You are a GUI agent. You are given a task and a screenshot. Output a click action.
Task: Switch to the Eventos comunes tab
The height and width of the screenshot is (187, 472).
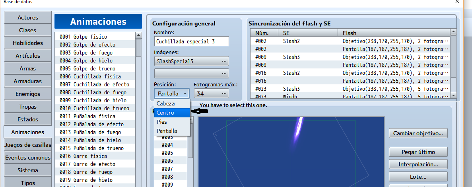pyautogui.click(x=28, y=158)
